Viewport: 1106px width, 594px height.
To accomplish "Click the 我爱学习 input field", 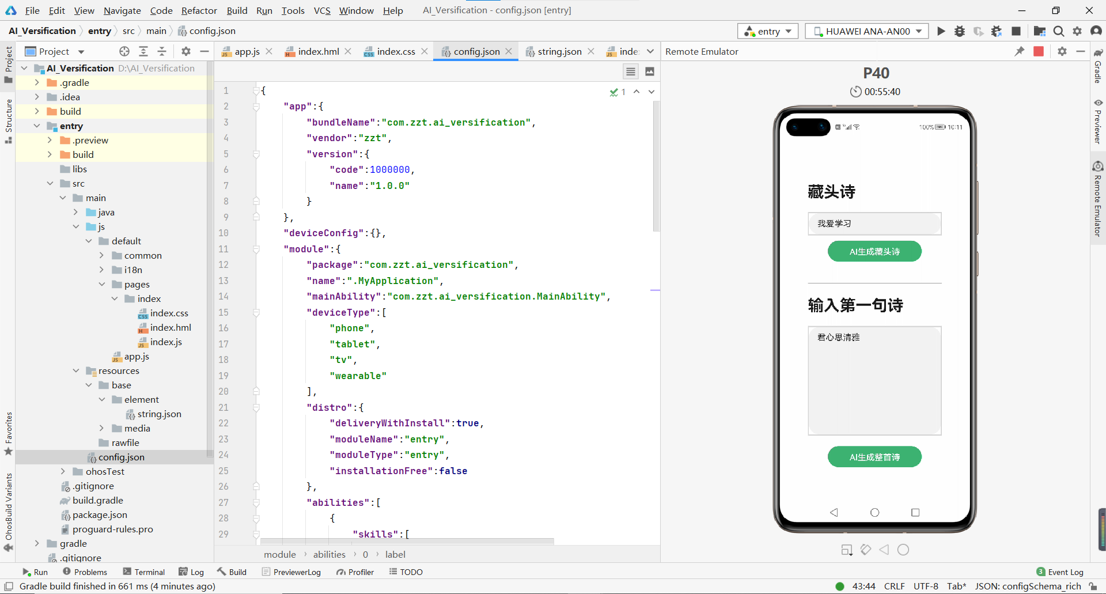I will [874, 224].
